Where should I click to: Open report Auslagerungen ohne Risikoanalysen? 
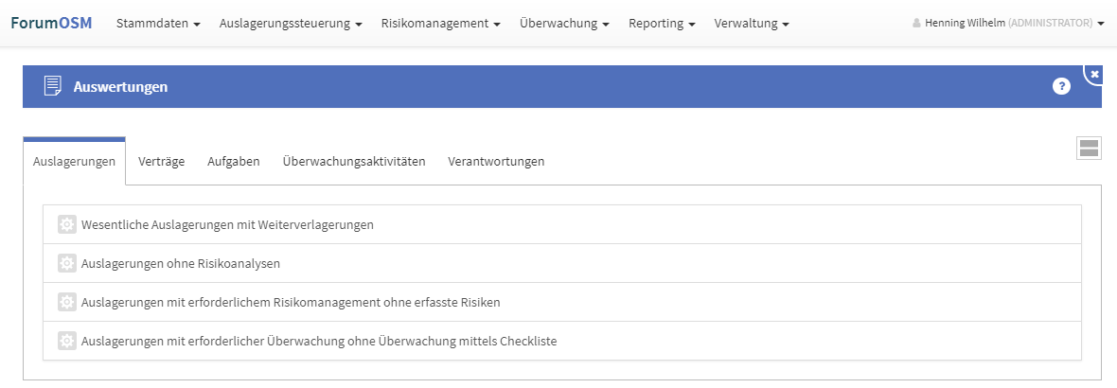pos(181,263)
